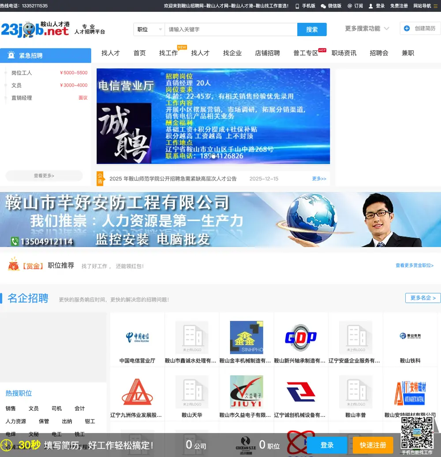The height and width of the screenshot is (457, 441).
Task: Open the 鞍山师范学院 recruitment announcement
Action: 173,179
